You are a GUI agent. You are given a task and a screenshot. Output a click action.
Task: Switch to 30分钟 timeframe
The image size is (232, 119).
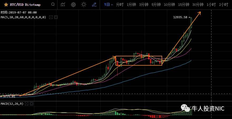coord(198,4)
